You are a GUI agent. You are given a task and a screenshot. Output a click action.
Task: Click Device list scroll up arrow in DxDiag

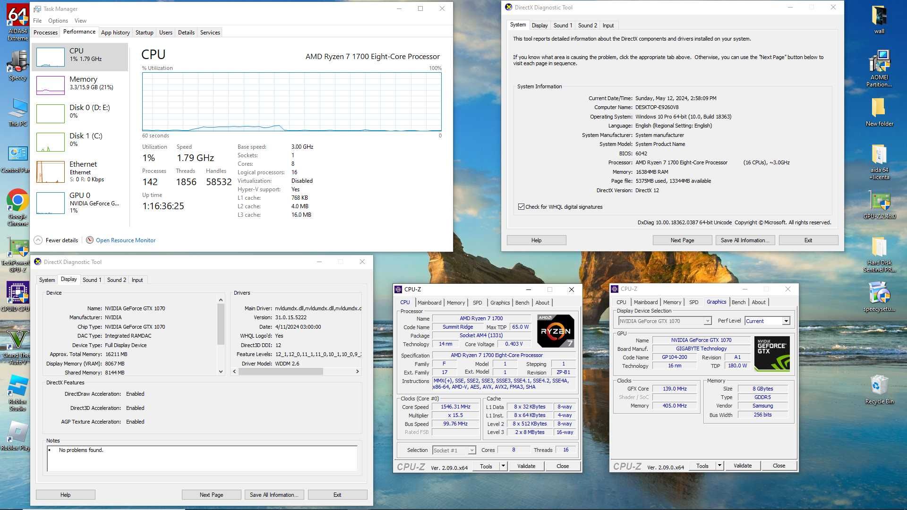221,300
